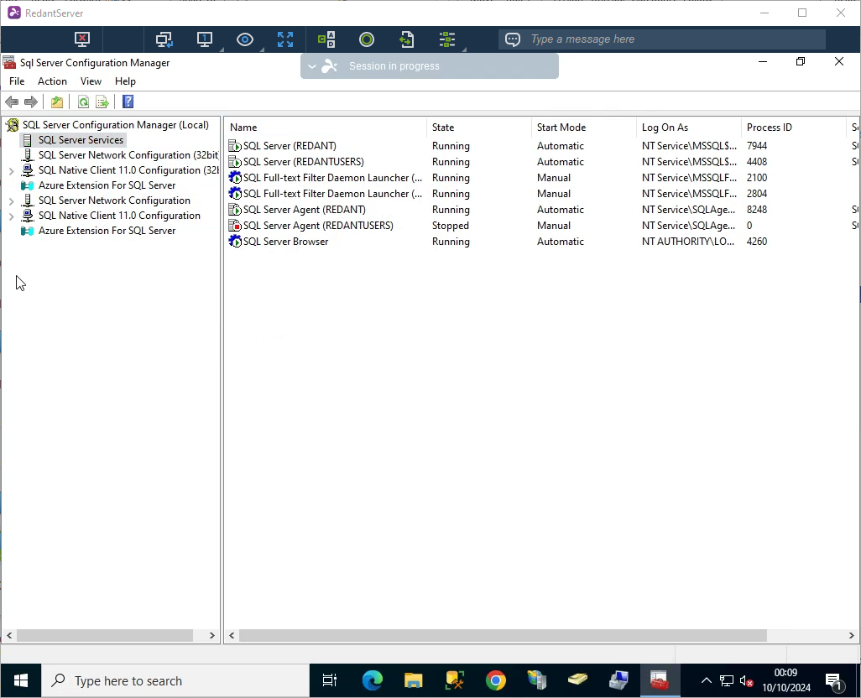Click the Start Mode column header

[x=583, y=128]
